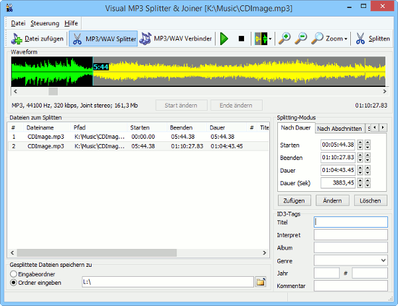This screenshot has width=398, height=306.
Task: Click the Löschen button
Action: (x=371, y=200)
